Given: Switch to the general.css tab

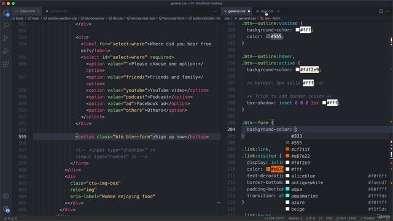Looking at the screenshot, I should (x=236, y=11).
